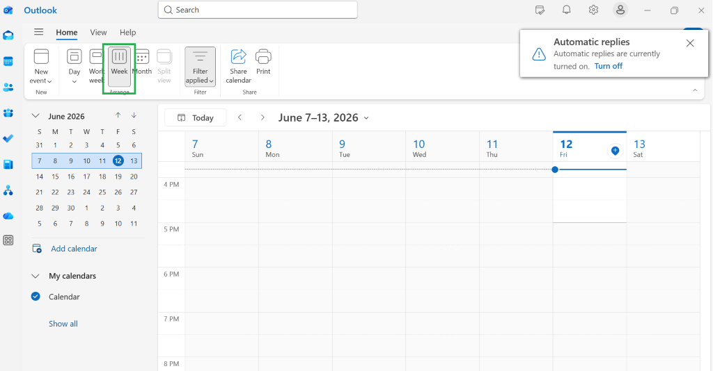Click the Monday 8 day header

pos(295,148)
